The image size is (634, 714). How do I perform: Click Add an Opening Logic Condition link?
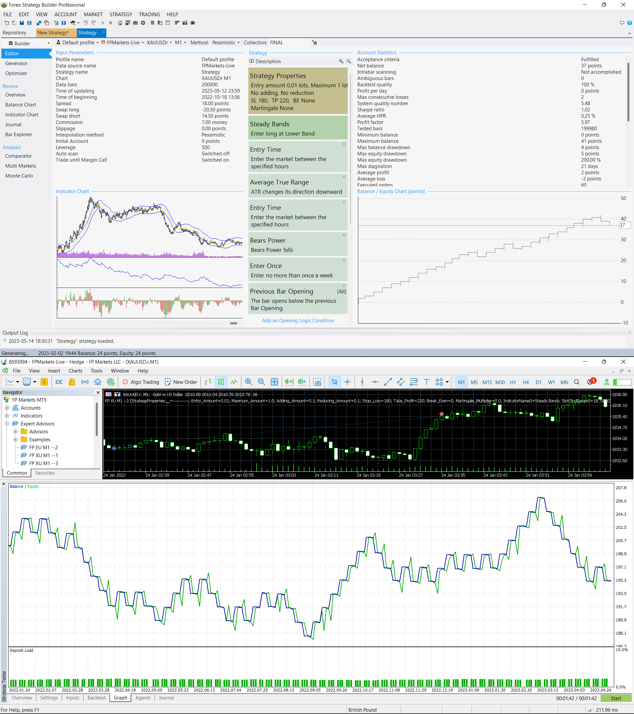[298, 320]
